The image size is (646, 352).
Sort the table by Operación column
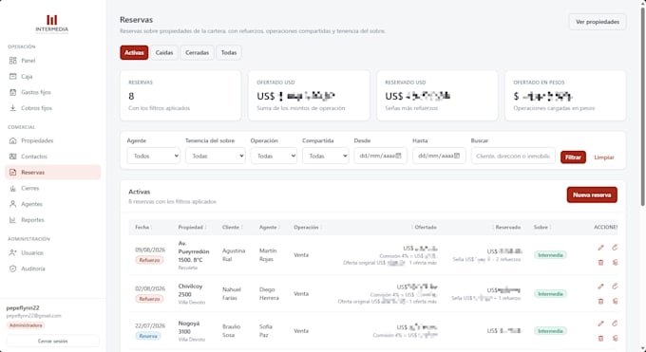308,228
